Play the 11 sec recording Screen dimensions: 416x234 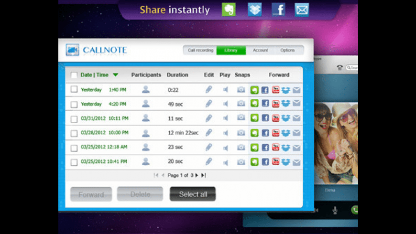coord(225,118)
